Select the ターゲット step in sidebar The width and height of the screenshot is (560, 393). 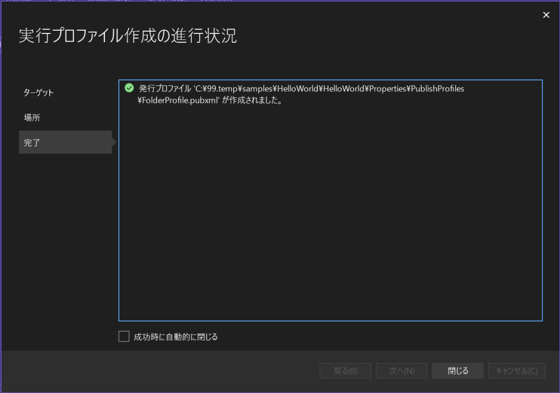(x=38, y=93)
